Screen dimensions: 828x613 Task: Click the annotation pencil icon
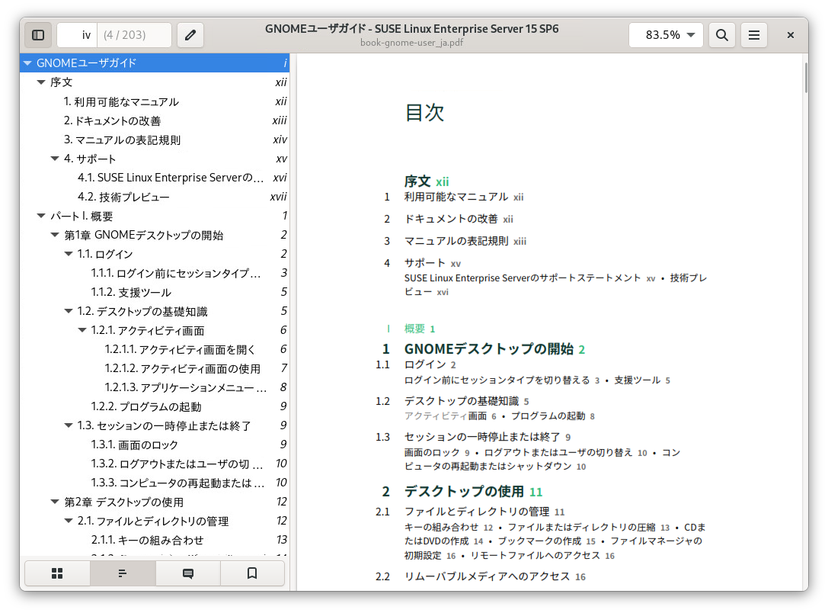[190, 35]
